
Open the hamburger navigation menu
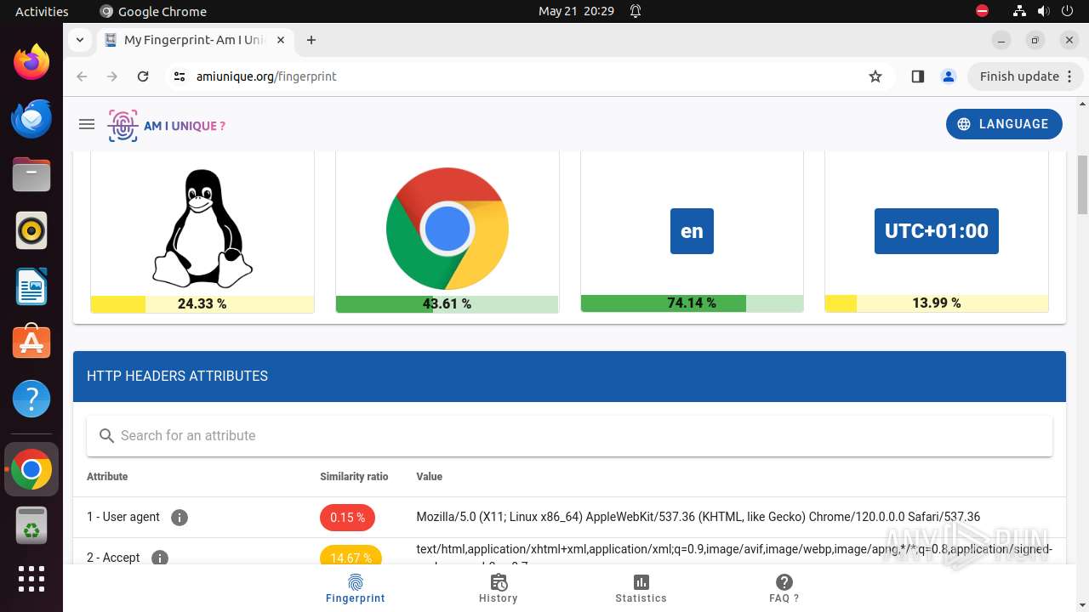[86, 124]
